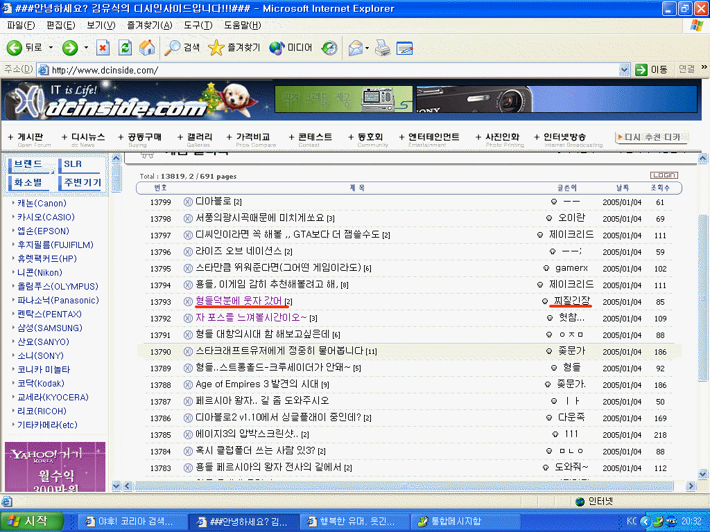Expand the Back button history dropdown arrow

coord(51,48)
